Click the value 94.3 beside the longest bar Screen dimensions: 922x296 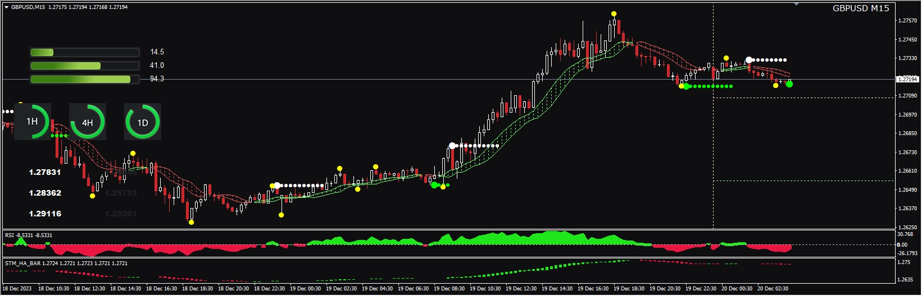point(157,79)
